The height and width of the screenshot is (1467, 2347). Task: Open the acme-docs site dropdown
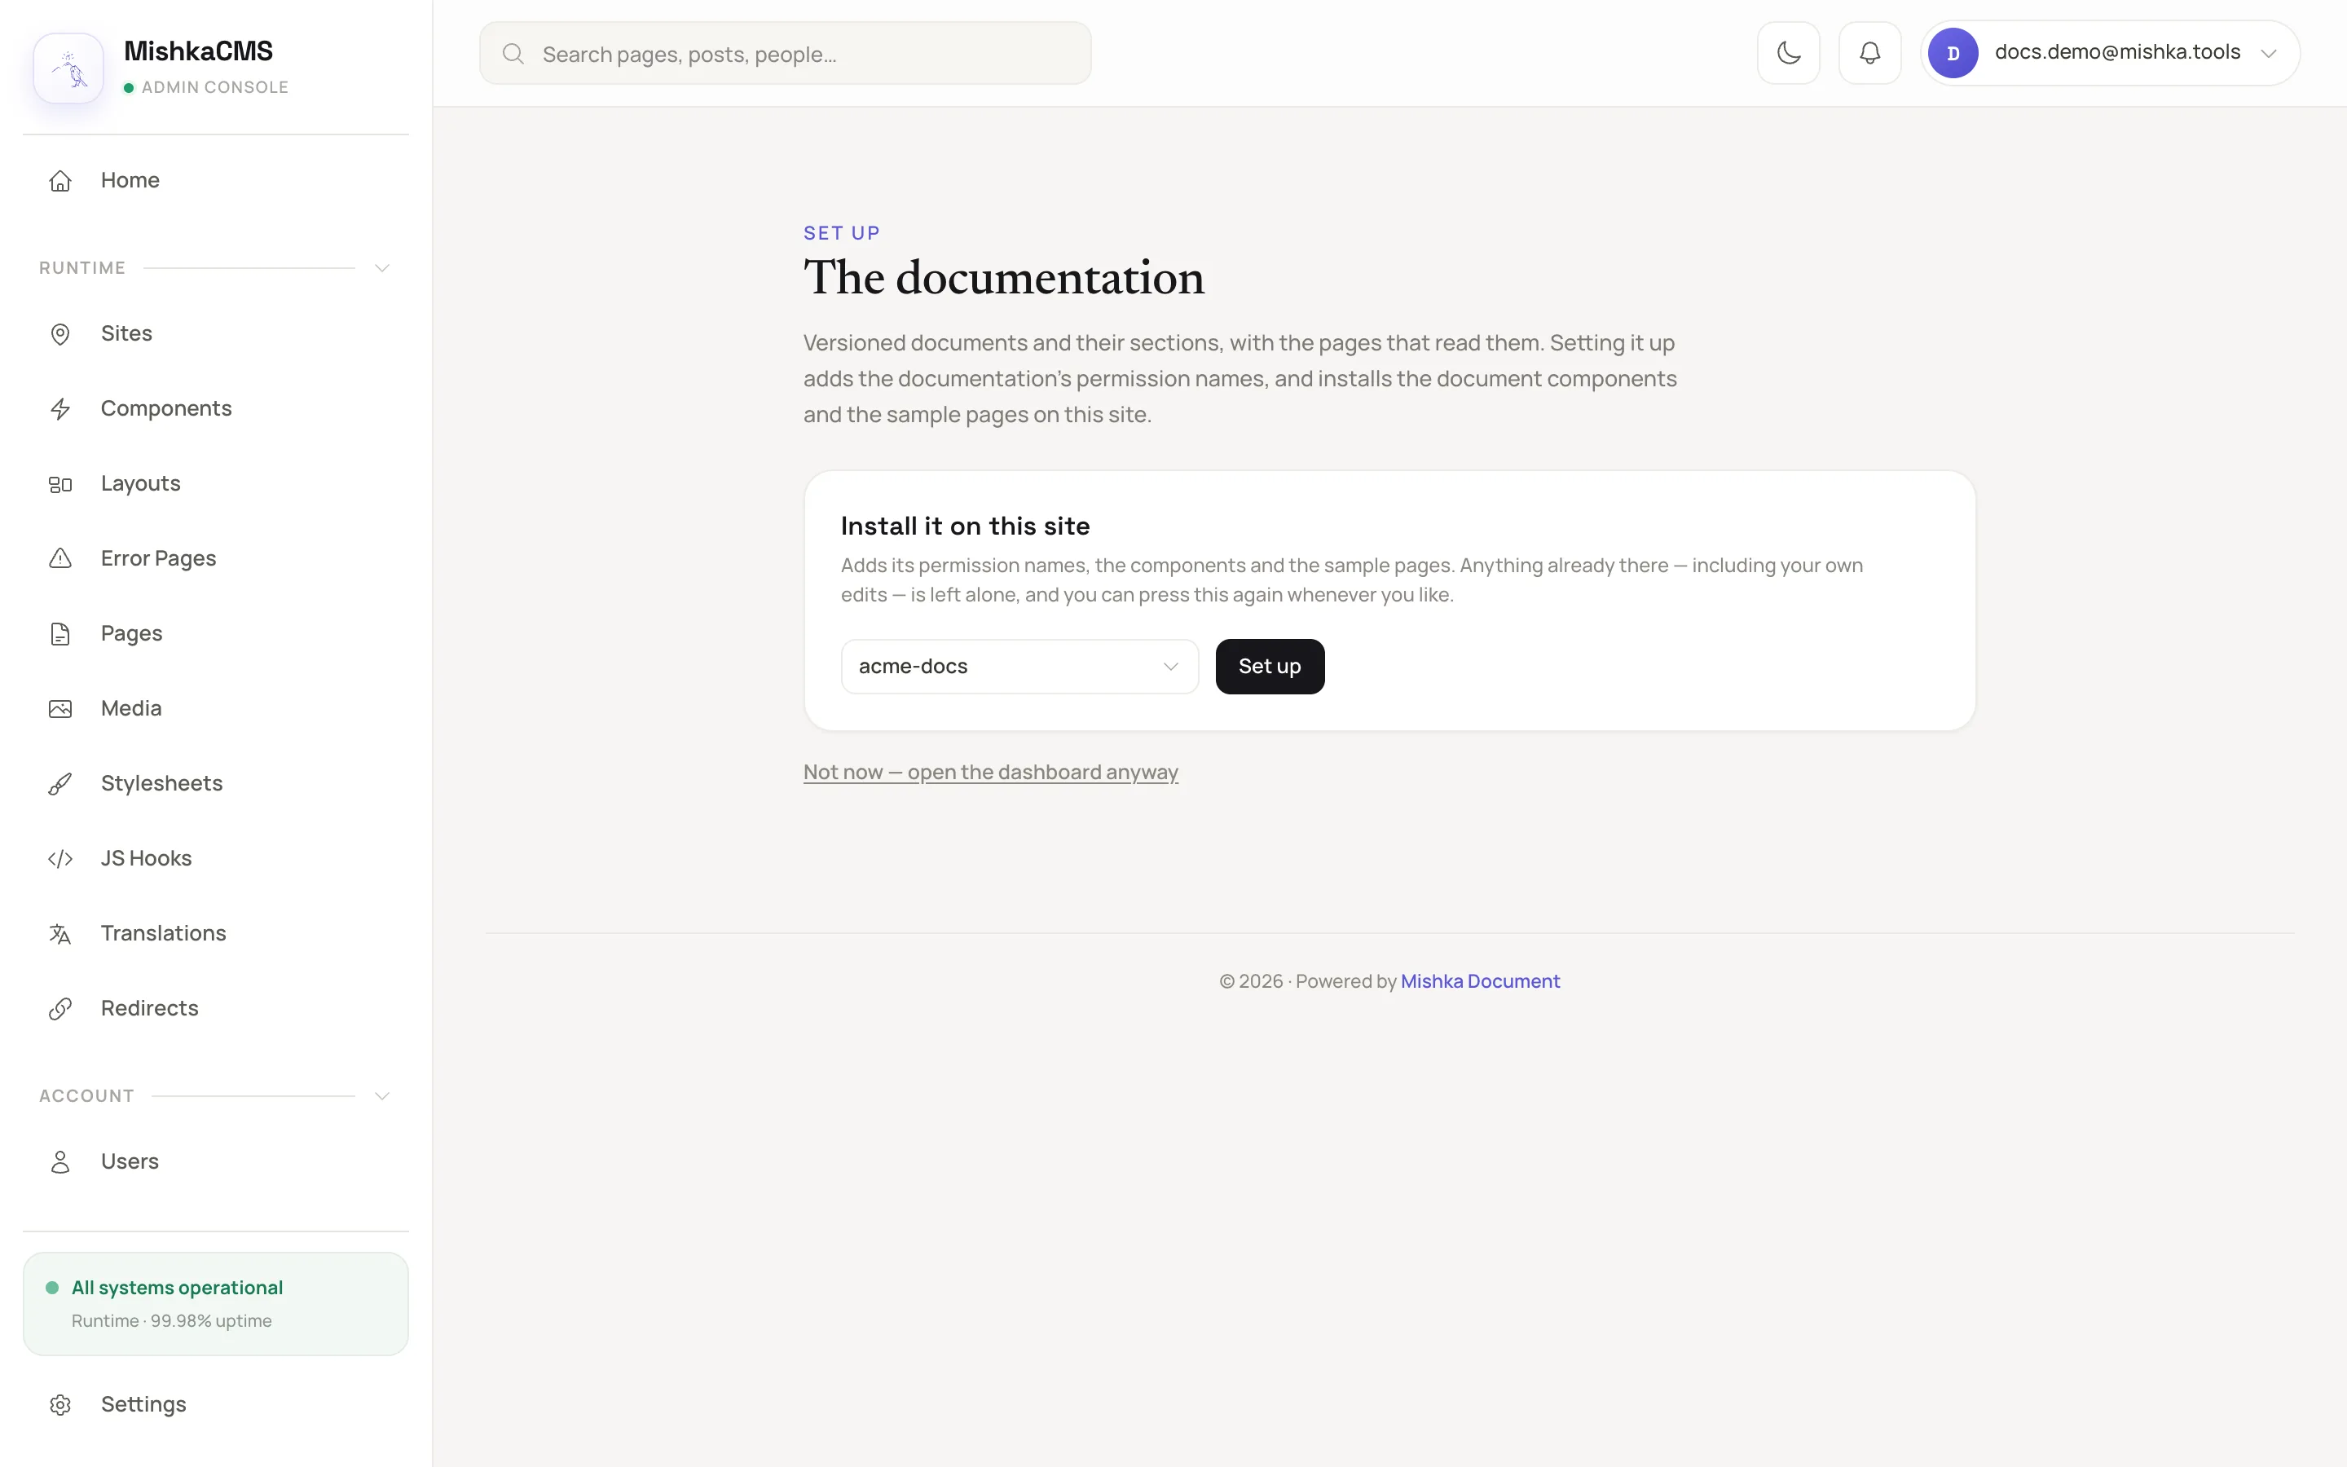tap(1019, 667)
